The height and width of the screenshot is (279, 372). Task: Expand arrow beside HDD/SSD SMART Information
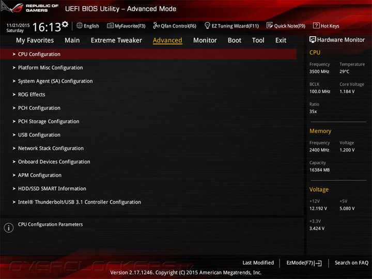(x=14, y=189)
